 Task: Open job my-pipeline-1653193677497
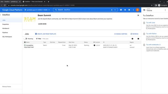(x=29, y=46)
